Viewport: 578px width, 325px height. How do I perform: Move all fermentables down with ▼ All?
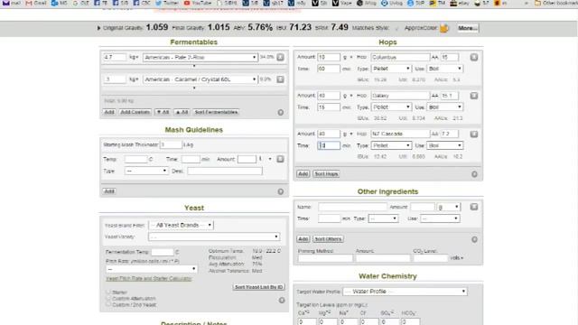click(x=163, y=112)
